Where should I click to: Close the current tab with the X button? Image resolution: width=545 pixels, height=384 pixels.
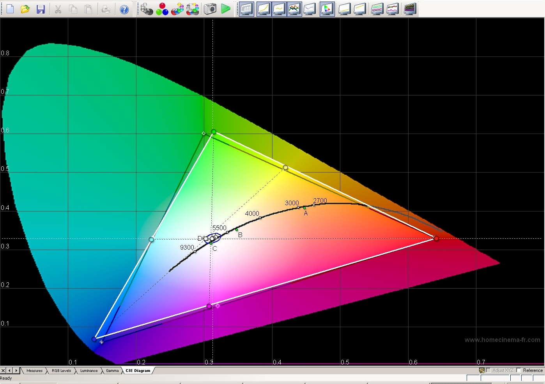[x=3, y=371]
